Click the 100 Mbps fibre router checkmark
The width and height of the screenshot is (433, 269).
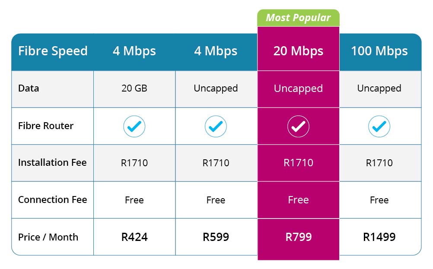pos(379,127)
